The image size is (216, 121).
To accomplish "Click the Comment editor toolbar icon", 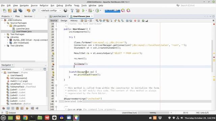I will click(x=143, y=21).
